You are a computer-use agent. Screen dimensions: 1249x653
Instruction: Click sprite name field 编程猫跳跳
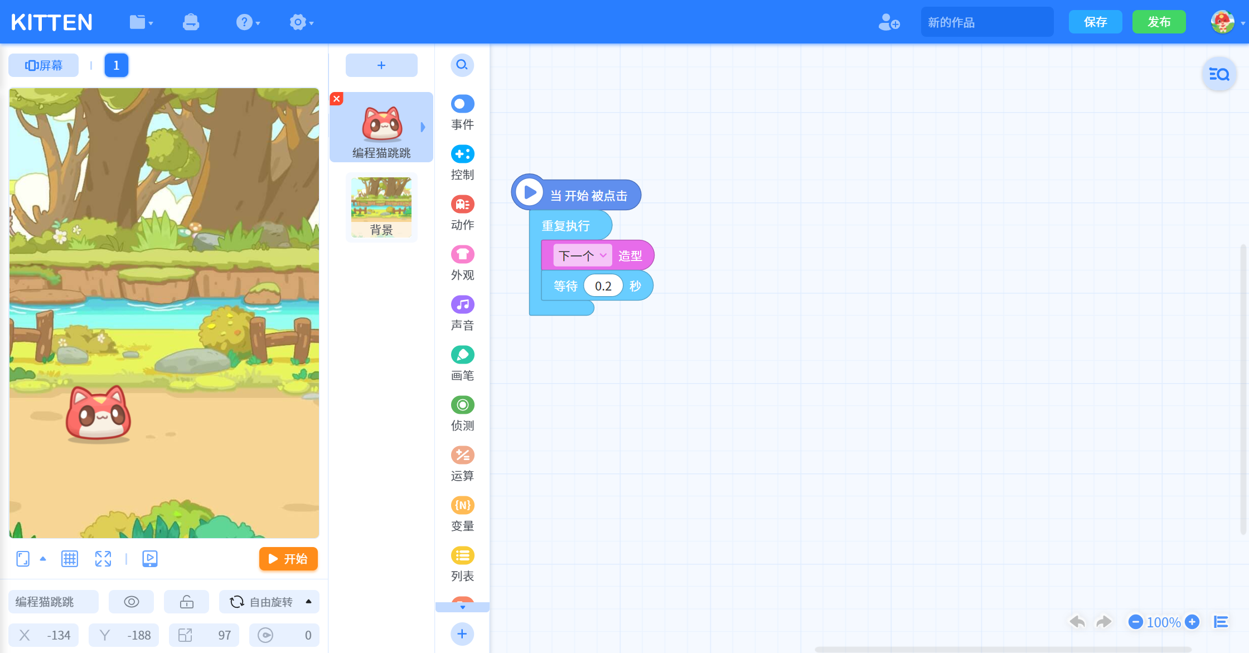pos(53,602)
